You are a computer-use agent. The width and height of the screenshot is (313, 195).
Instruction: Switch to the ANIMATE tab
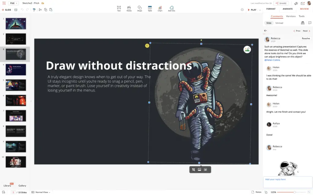(x=287, y=9)
